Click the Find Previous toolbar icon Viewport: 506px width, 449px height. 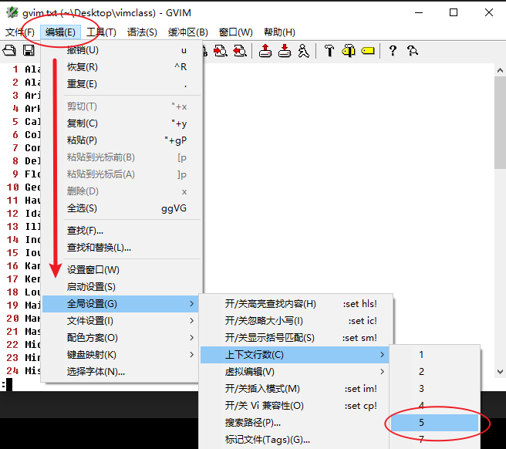click(240, 51)
